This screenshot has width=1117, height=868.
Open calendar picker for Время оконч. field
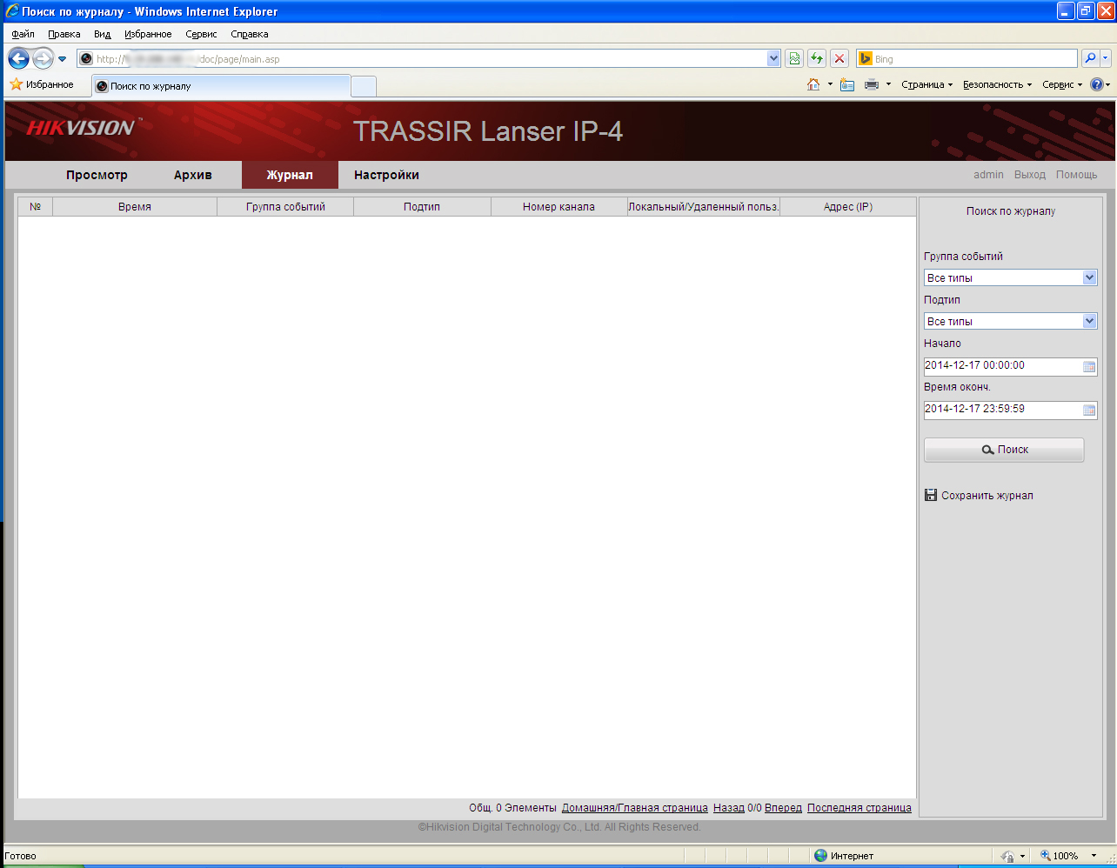click(x=1088, y=411)
